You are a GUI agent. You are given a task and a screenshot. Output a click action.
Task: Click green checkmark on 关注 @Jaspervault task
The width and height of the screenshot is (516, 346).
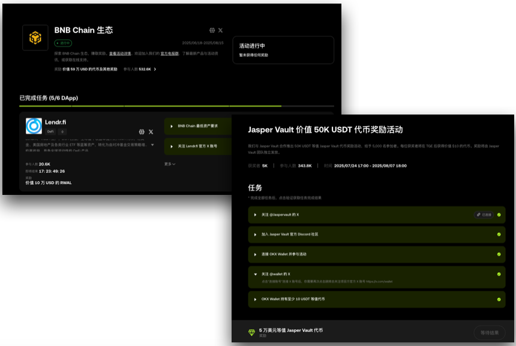499,215
